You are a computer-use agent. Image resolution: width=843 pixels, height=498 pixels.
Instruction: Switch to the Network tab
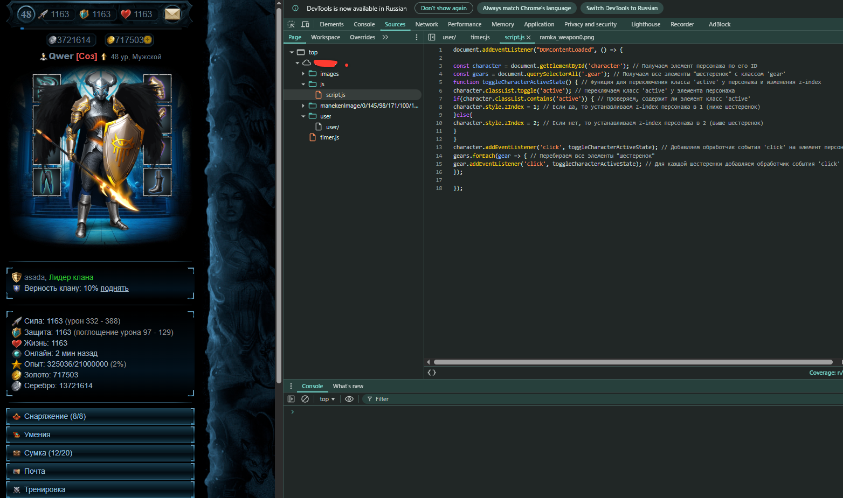pos(426,24)
